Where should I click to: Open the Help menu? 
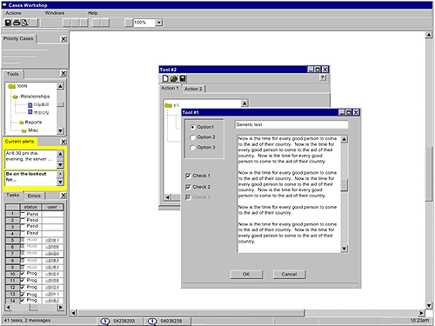click(x=93, y=13)
